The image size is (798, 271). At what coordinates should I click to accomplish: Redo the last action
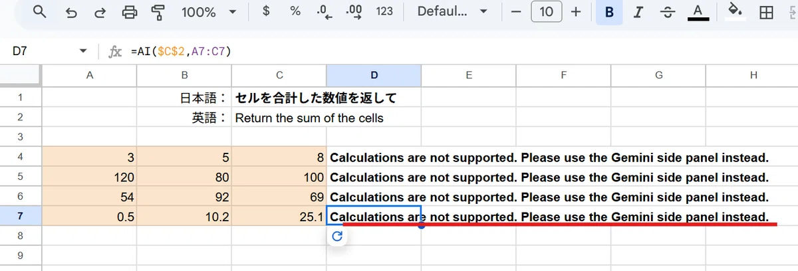(x=100, y=11)
